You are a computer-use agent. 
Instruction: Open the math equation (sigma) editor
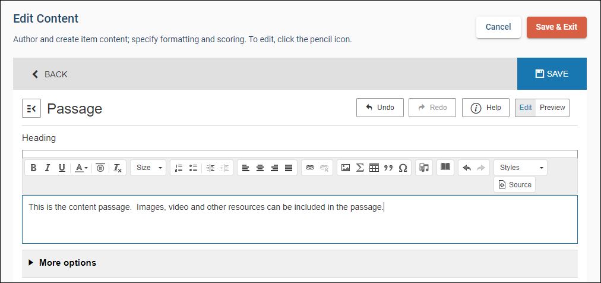point(360,168)
